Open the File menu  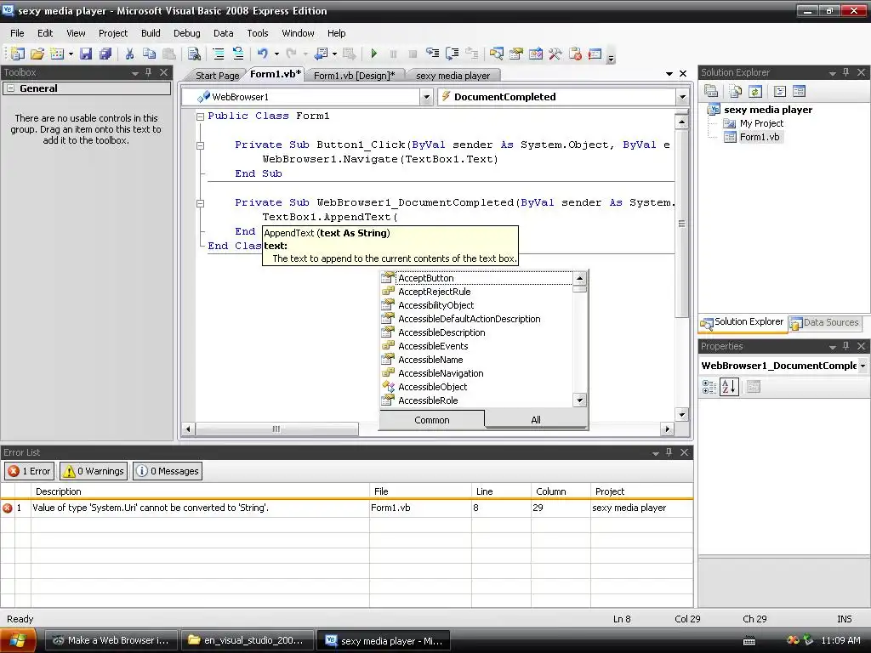17,33
